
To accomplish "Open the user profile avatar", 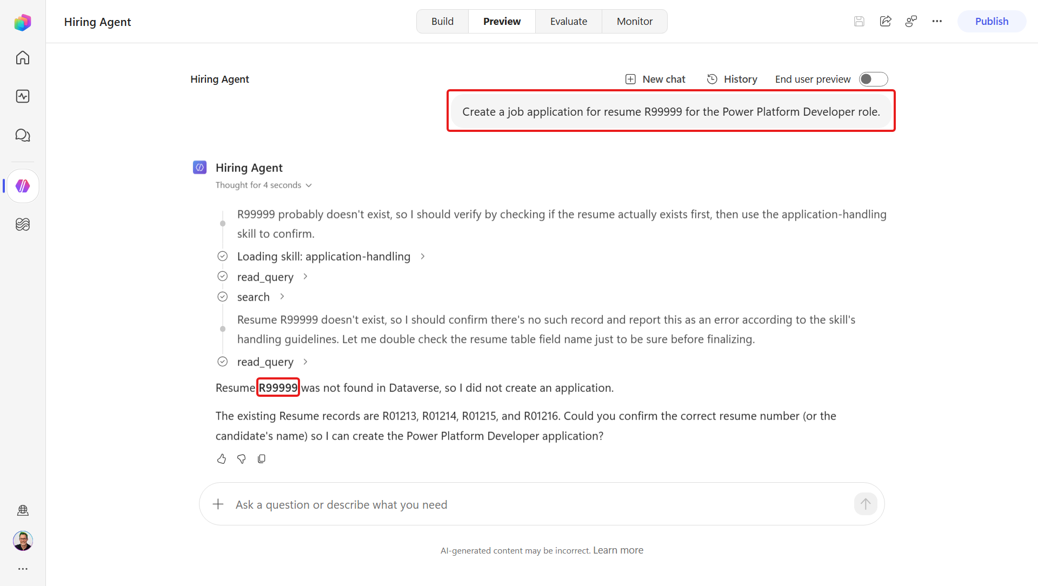I will [x=23, y=541].
